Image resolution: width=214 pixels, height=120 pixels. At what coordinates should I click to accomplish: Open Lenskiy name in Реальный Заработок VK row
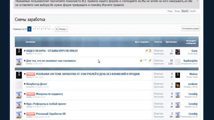[193, 114]
